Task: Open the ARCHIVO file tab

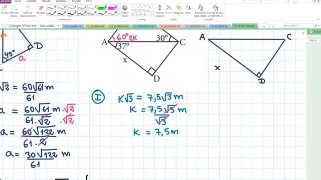Action: tap(6, 1)
